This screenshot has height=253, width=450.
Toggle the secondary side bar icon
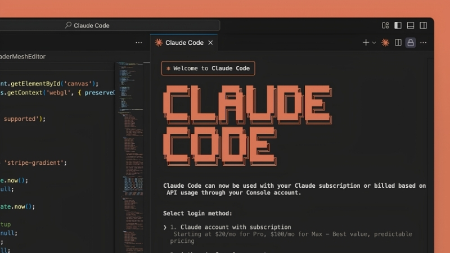[x=424, y=25]
